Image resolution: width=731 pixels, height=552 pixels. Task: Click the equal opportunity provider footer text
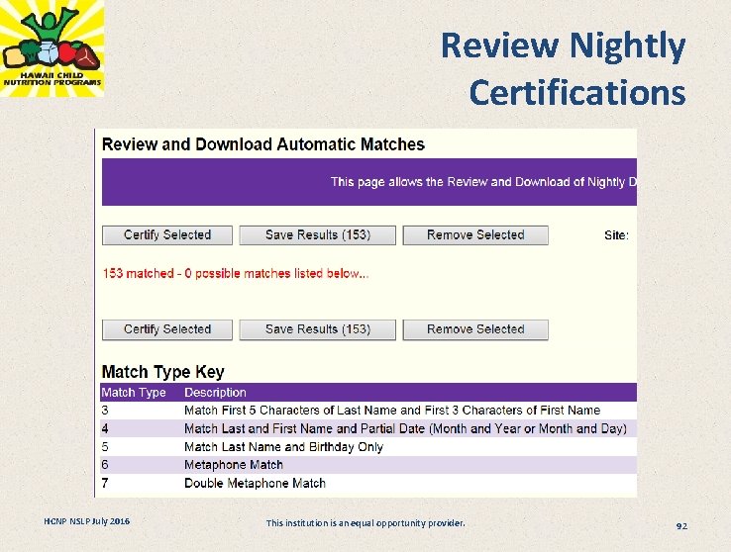(x=365, y=523)
